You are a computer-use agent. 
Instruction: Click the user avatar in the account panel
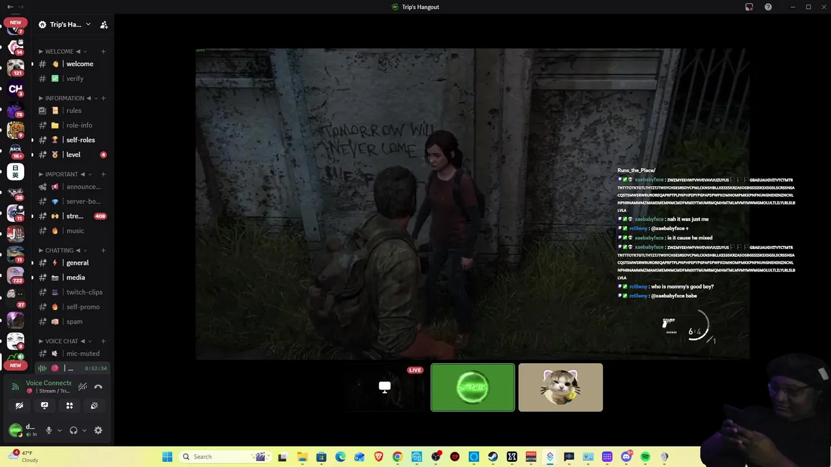(x=15, y=430)
